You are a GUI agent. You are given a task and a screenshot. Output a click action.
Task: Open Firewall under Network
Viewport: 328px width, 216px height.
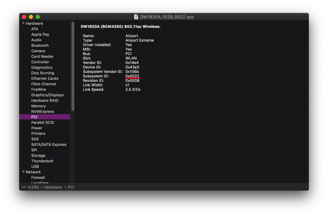click(38, 177)
